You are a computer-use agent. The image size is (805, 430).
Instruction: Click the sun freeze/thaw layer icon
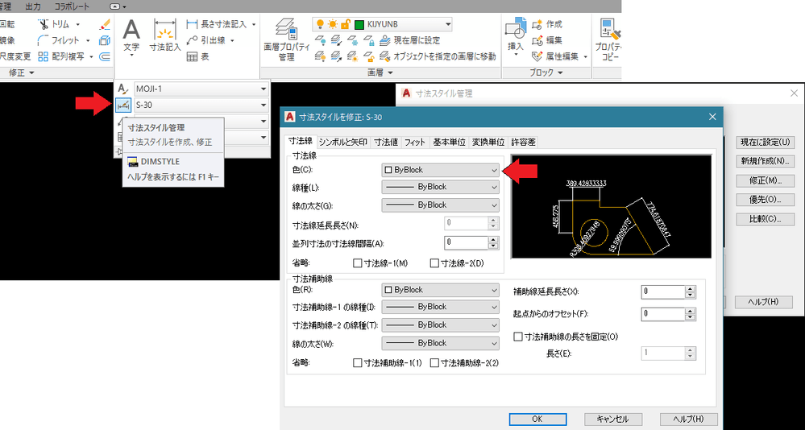[333, 24]
